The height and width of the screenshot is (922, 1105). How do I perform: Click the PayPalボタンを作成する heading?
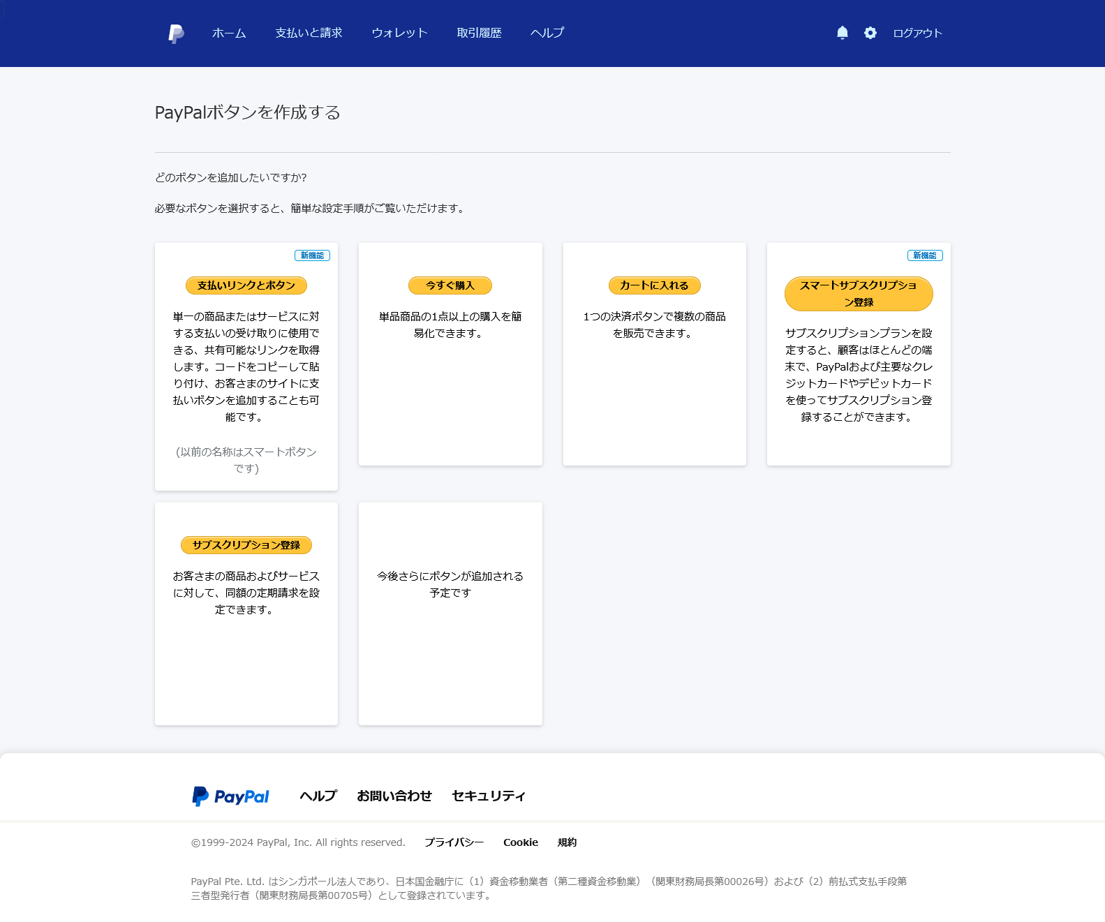coord(248,112)
